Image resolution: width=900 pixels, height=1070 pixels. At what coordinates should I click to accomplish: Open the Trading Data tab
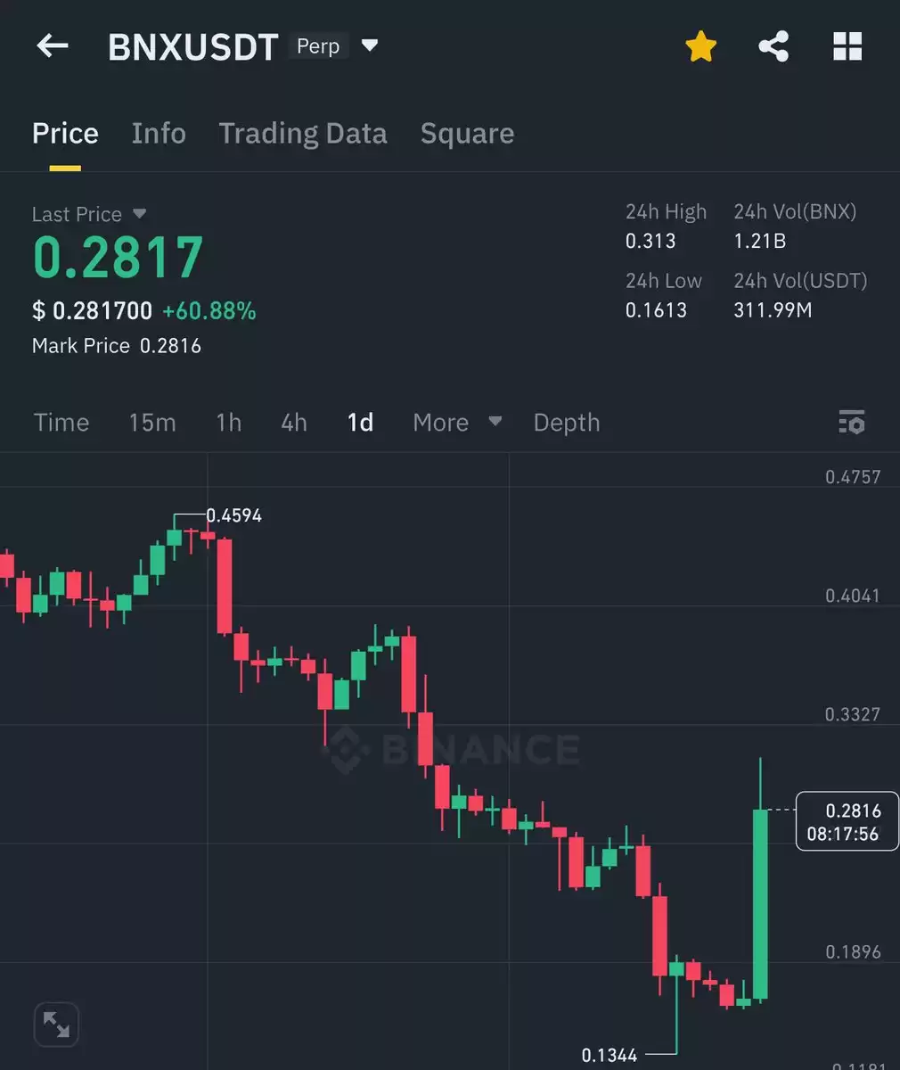click(303, 134)
